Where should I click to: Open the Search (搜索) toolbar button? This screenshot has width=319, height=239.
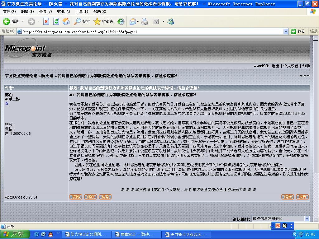(82, 21)
